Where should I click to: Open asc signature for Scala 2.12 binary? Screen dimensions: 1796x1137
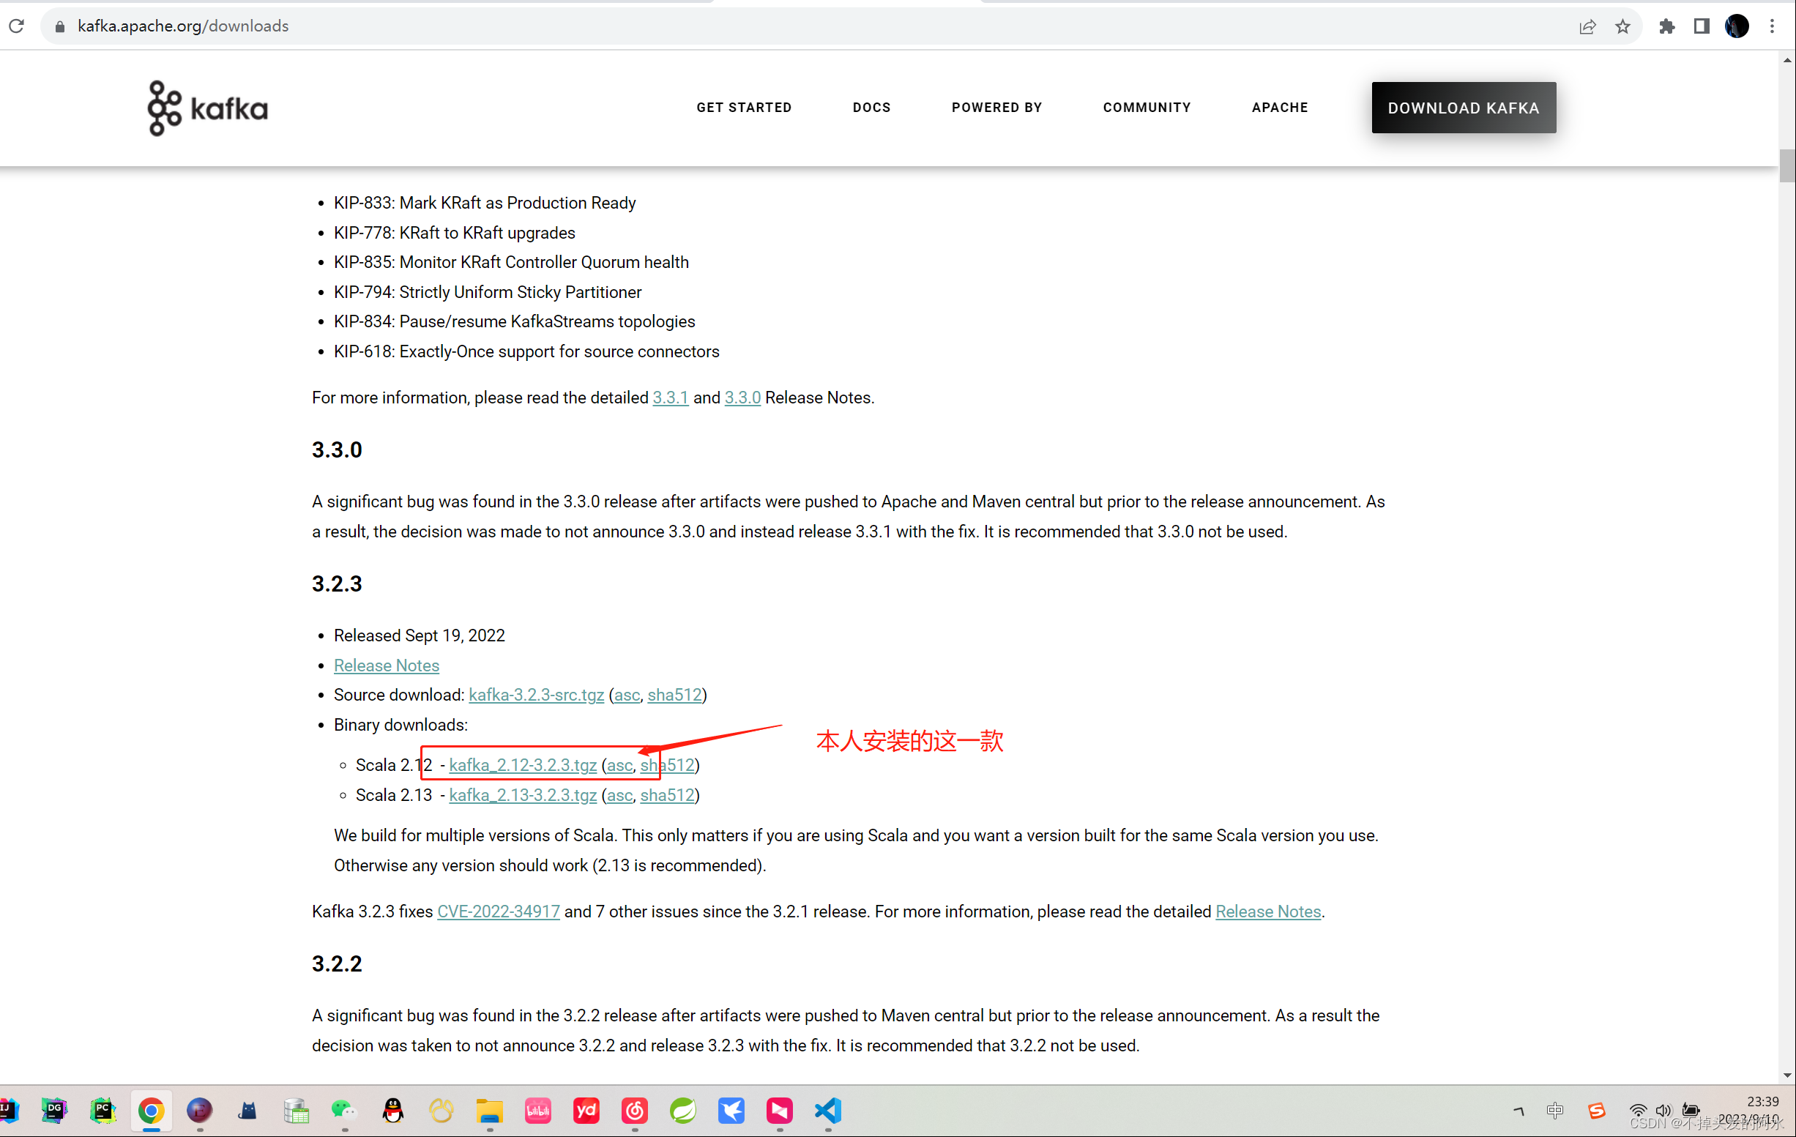pyautogui.click(x=620, y=765)
